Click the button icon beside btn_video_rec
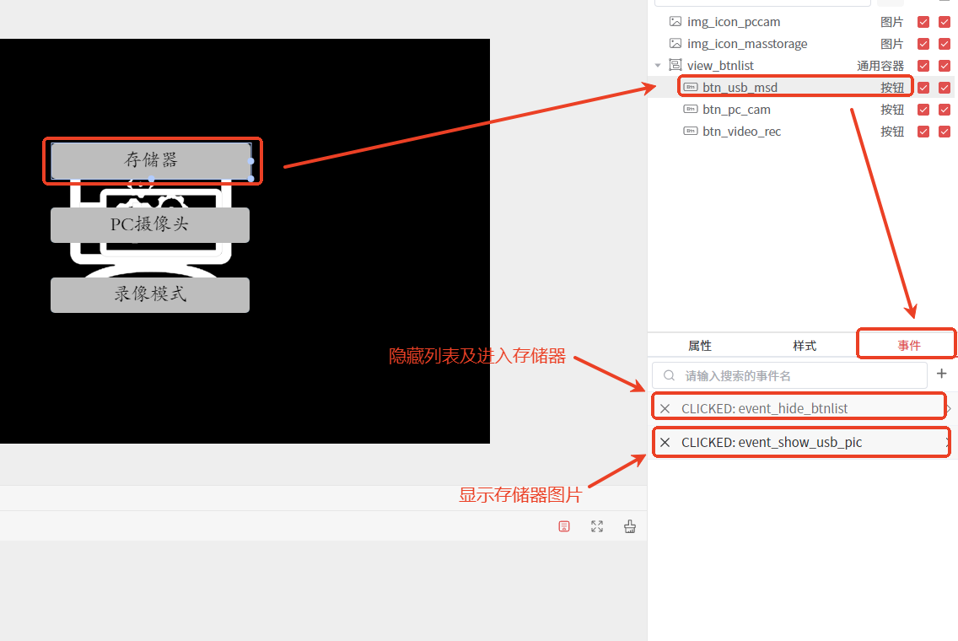958x641 pixels. [691, 132]
